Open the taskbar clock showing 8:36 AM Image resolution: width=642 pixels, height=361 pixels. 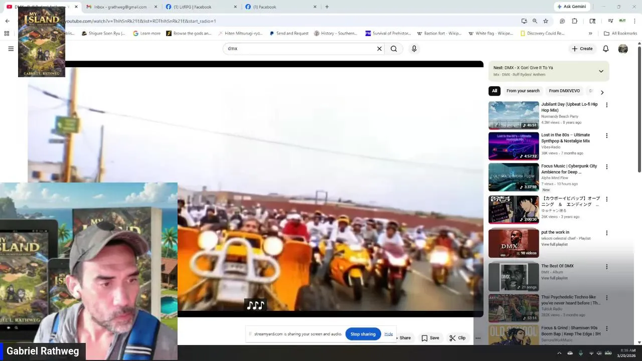[627, 353]
